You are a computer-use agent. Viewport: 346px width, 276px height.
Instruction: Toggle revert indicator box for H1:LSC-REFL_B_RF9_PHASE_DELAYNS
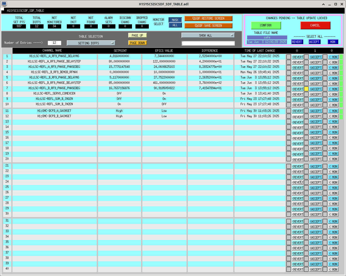pyautogui.click(x=289, y=78)
